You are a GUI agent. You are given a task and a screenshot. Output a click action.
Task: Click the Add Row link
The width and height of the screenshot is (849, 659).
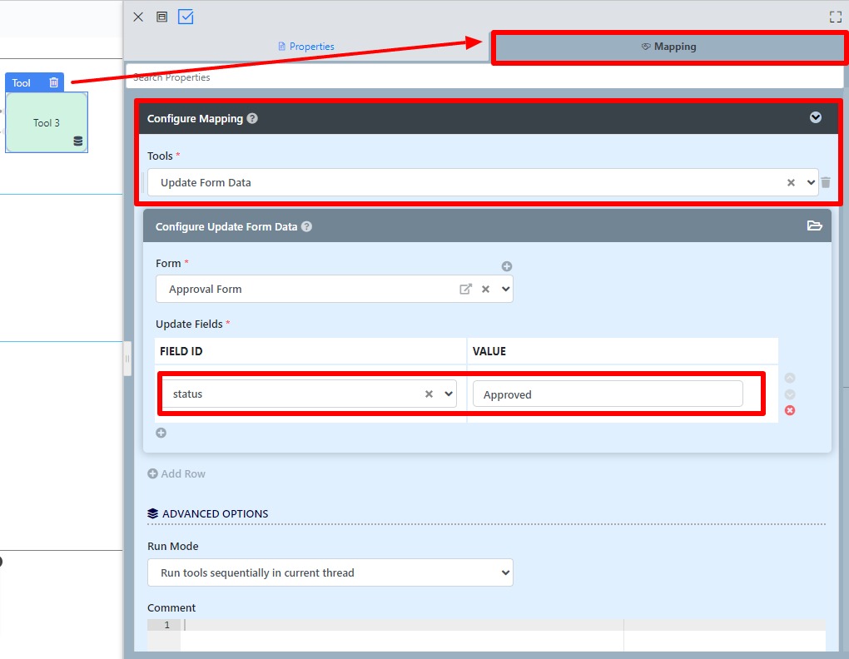pyautogui.click(x=176, y=473)
